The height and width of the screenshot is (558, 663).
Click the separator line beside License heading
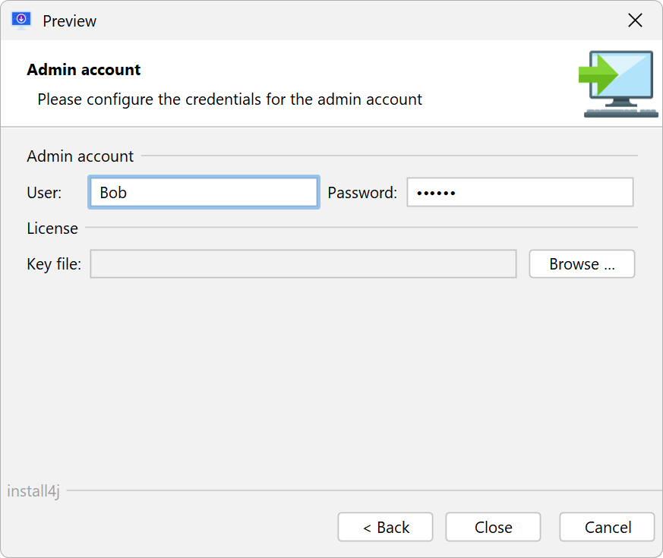coord(361,228)
